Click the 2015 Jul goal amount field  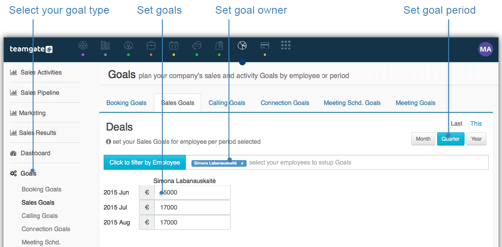tap(192, 207)
